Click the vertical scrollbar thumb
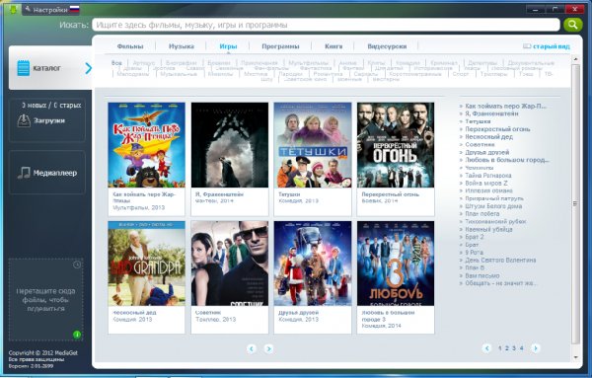Viewport: 592px width, 378px height. point(575,204)
